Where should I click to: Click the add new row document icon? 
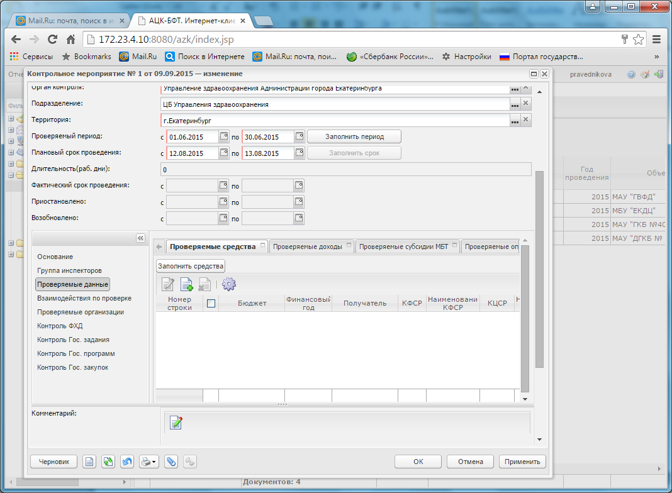(x=186, y=284)
